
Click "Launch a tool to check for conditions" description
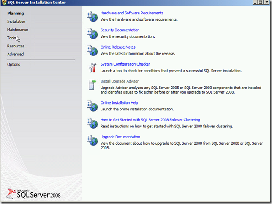[x=171, y=71]
